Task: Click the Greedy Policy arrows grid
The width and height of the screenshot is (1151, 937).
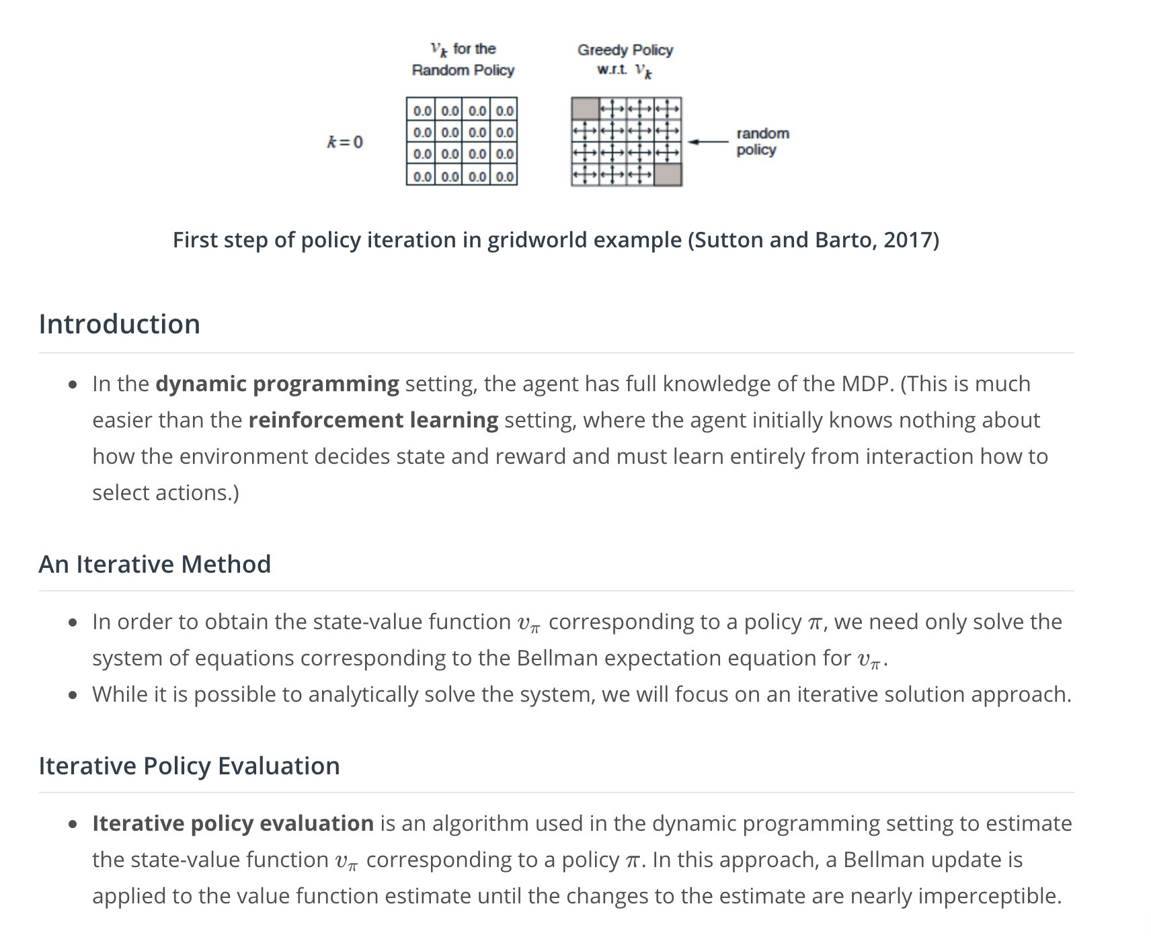Action: 627,142
